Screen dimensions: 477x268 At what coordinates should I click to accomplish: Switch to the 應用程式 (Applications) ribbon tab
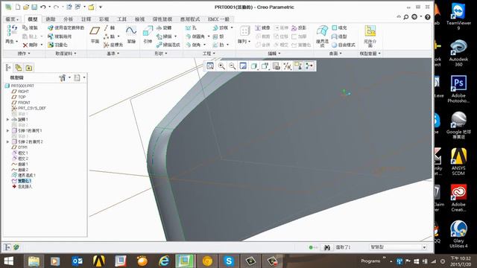190,19
